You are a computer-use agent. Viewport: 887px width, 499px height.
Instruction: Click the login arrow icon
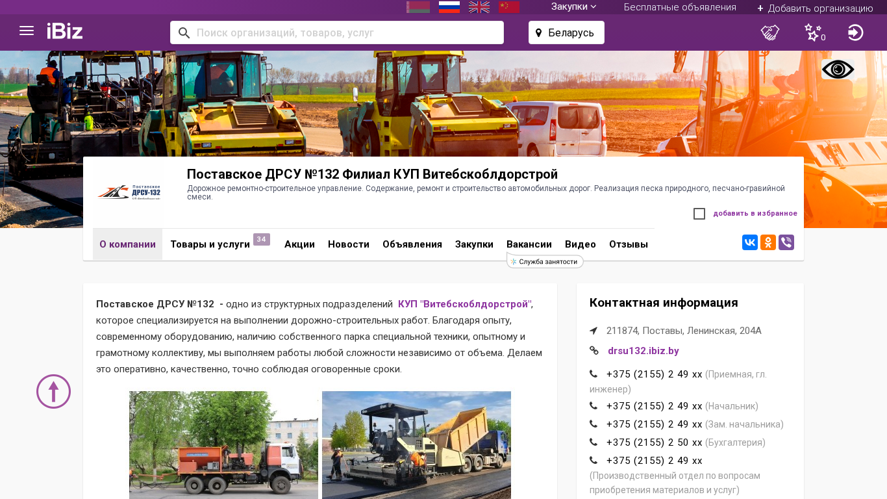point(856,32)
